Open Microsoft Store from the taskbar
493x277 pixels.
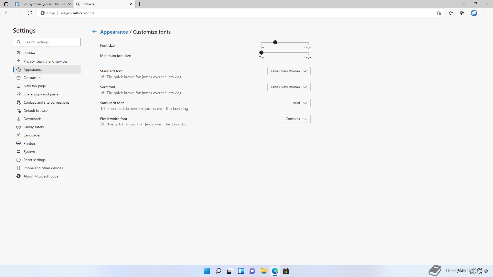point(286,271)
